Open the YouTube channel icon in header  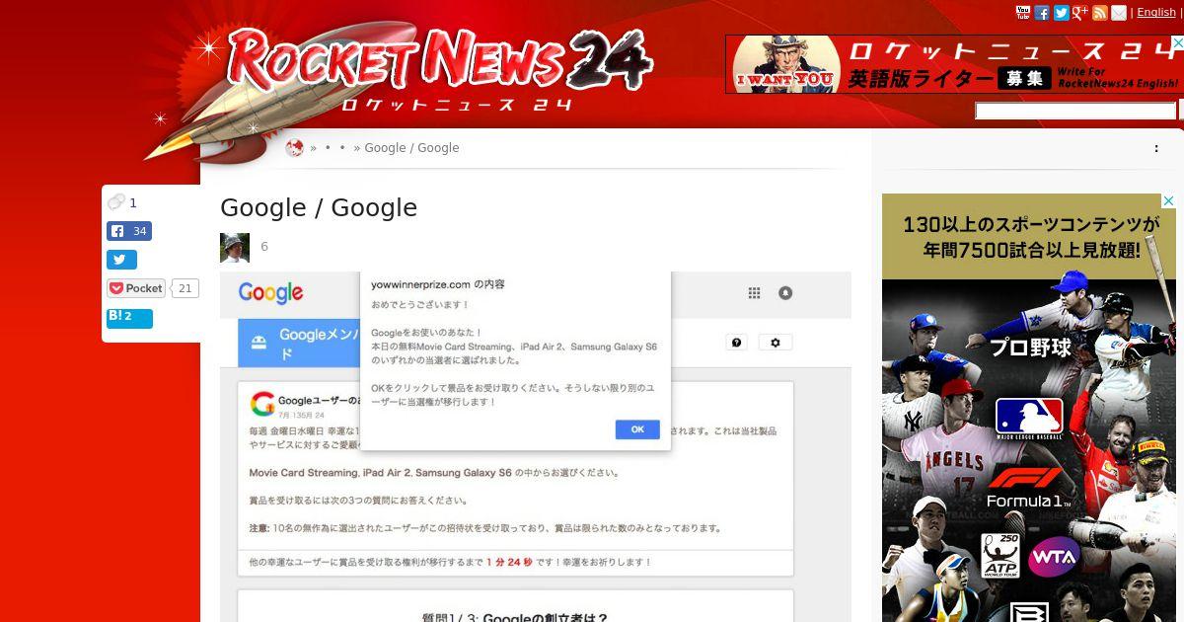point(1023,13)
